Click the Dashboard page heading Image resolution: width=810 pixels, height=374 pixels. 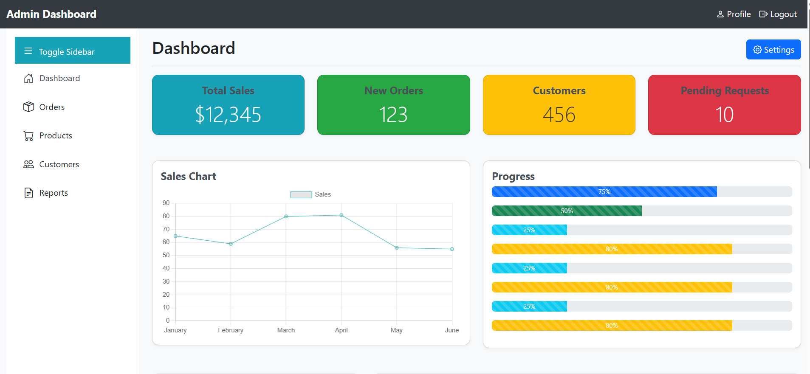point(194,48)
